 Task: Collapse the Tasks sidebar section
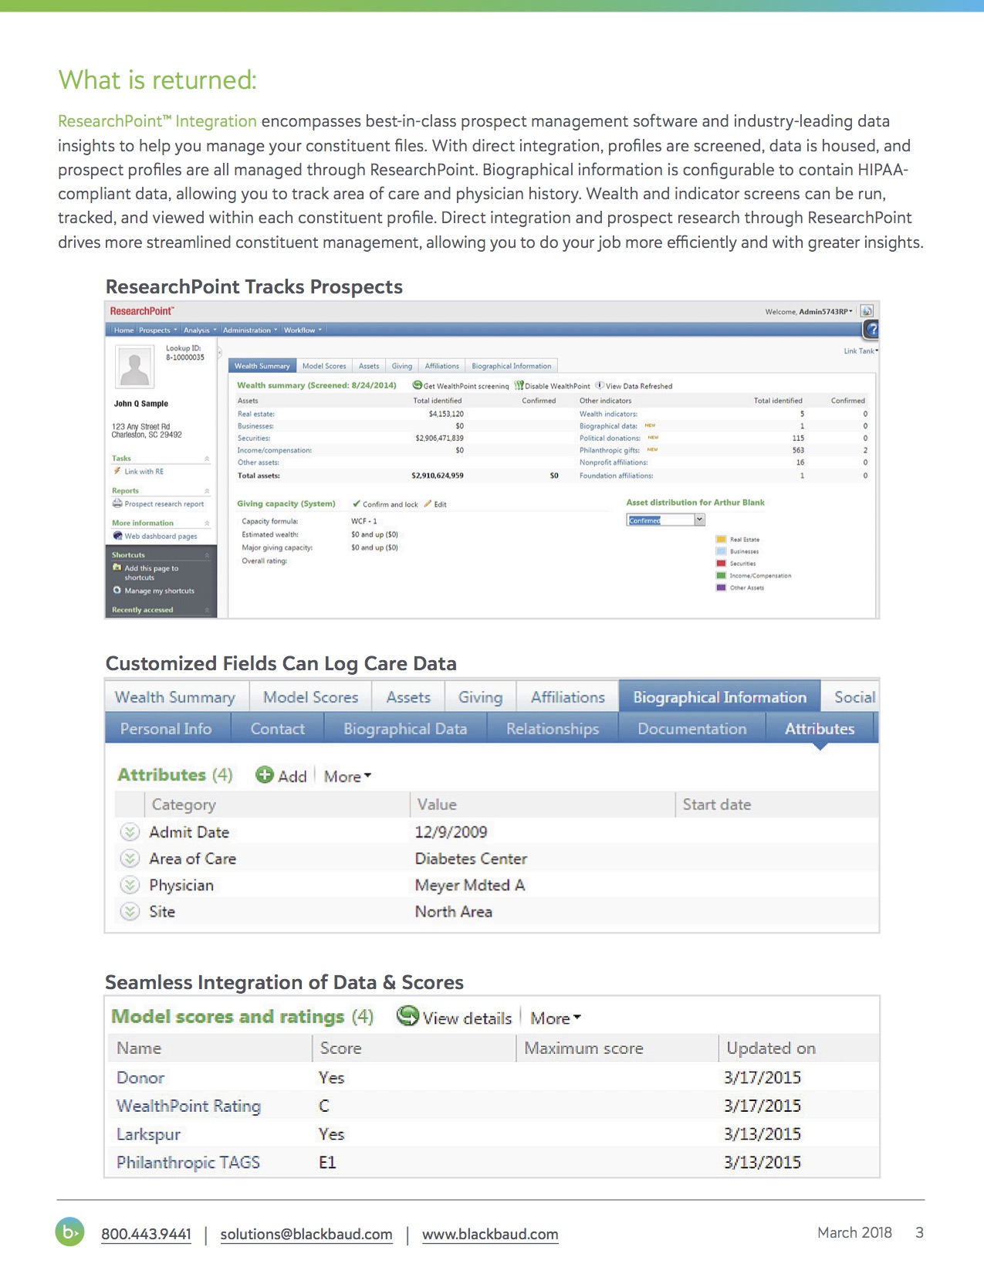(207, 459)
